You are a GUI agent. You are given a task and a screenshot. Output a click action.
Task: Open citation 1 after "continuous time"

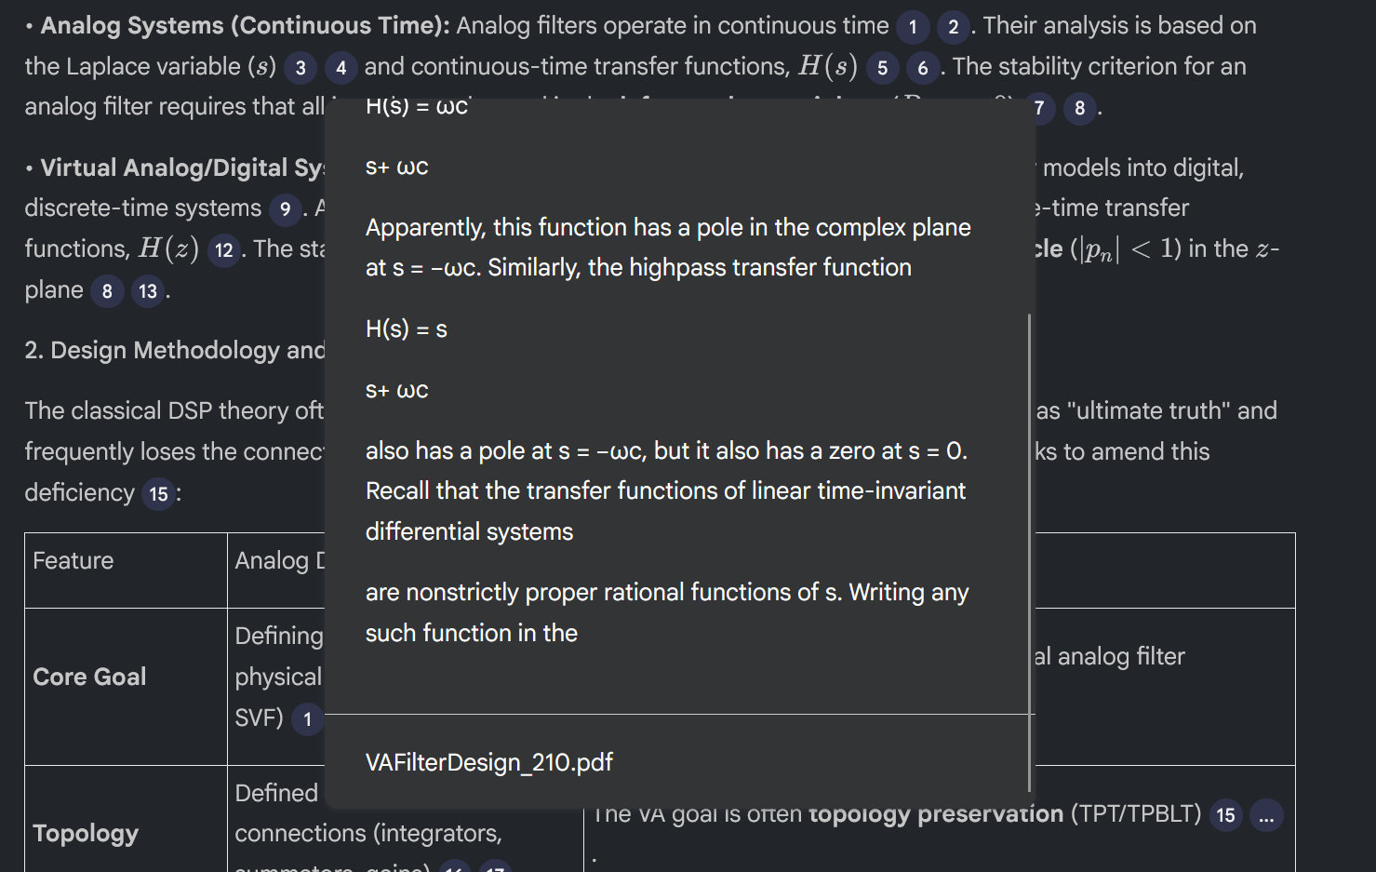click(x=913, y=27)
